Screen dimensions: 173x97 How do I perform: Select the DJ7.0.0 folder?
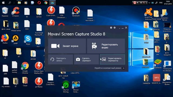[39, 13]
